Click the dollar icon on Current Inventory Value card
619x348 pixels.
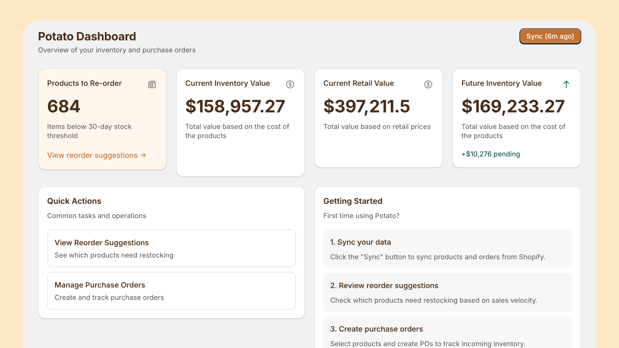[290, 84]
